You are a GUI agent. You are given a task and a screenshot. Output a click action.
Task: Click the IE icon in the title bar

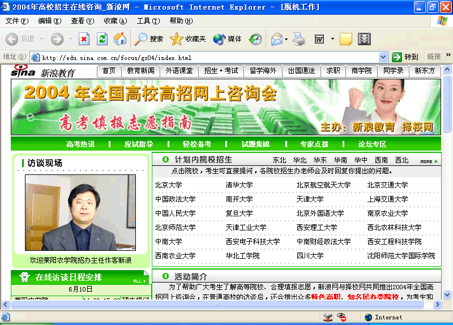point(6,7)
